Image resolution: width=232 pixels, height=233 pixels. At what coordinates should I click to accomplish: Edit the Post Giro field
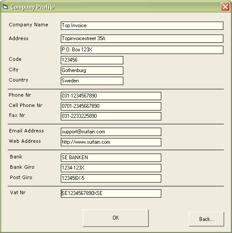tap(111, 178)
